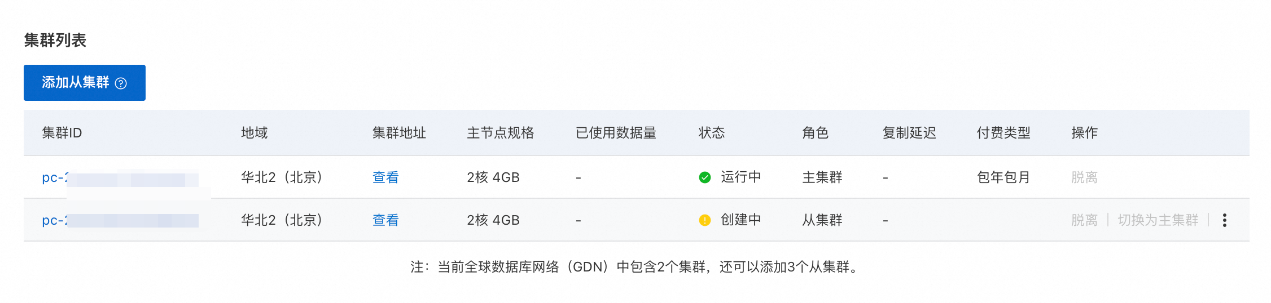Click green running status icon of primary cluster
This screenshot has width=1271, height=303.
pyautogui.click(x=704, y=177)
